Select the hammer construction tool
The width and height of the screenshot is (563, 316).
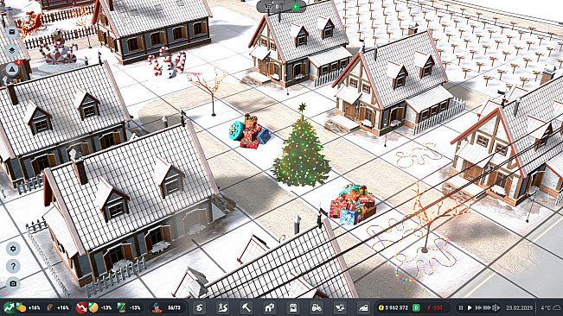click(246, 307)
